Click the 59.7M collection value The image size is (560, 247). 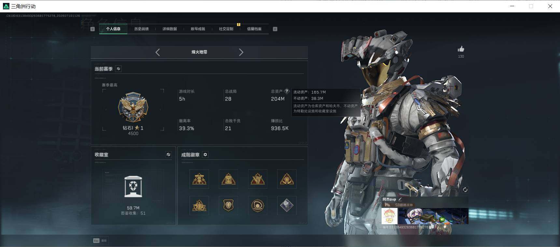coord(133,208)
